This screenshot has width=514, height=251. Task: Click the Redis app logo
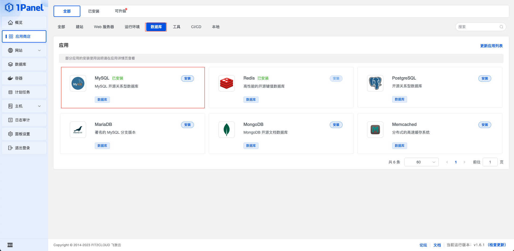click(227, 83)
